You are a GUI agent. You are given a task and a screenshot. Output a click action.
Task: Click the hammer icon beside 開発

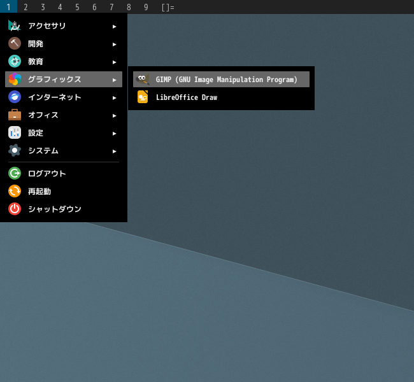15,43
